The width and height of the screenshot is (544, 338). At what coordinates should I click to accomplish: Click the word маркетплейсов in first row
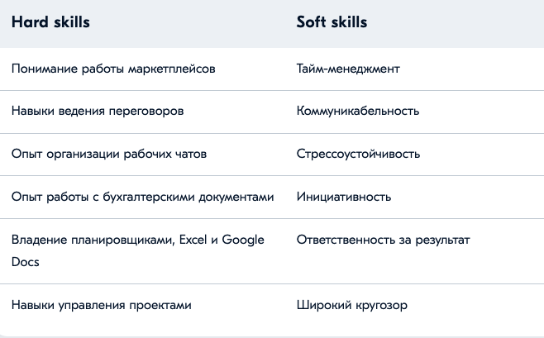click(x=172, y=69)
